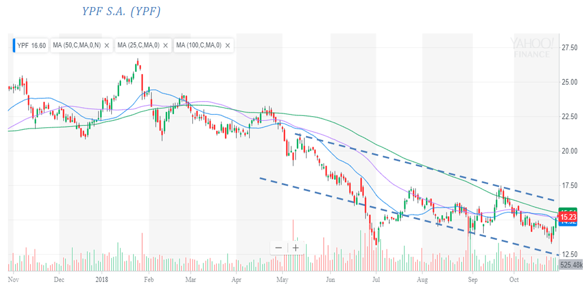The image size is (586, 289).
Task: Zoom out chart with minus button
Action: tap(279, 248)
